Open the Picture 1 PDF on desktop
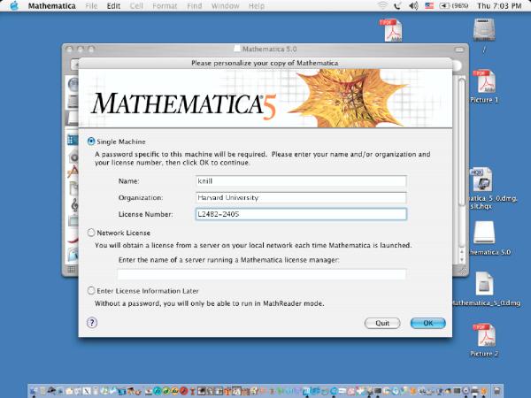This screenshot has width=531, height=398. tap(484, 82)
